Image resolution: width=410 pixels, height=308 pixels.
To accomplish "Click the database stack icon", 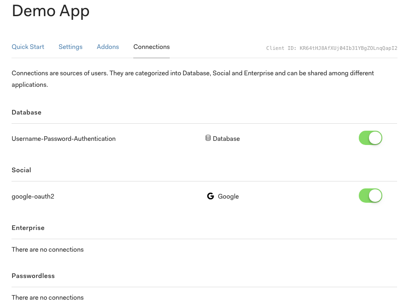I will [x=208, y=138].
